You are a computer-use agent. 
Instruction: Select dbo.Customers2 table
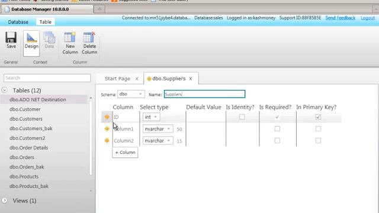tap(27, 138)
